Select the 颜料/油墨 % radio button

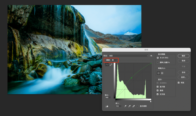pos(158,62)
